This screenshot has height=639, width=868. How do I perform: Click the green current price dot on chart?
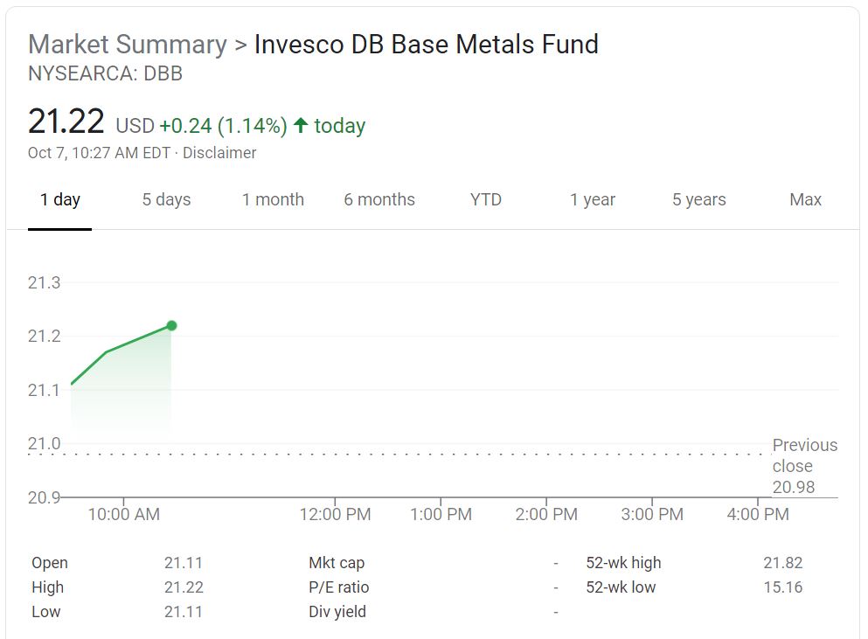[x=171, y=325]
